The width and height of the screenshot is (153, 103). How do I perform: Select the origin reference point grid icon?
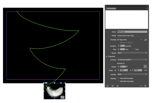145,66
